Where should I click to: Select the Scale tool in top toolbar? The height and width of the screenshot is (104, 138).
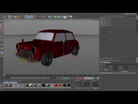coord(16,17)
